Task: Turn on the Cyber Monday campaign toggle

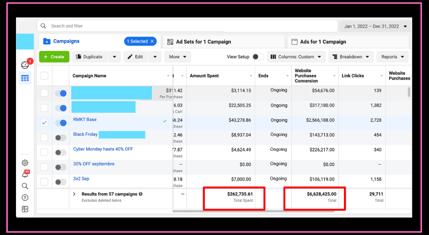Action: point(60,152)
